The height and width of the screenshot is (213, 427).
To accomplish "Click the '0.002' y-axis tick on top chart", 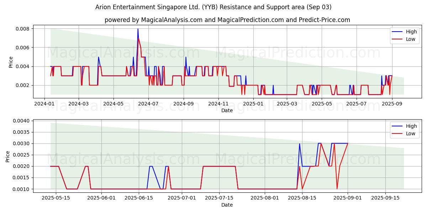I will 23,85.
